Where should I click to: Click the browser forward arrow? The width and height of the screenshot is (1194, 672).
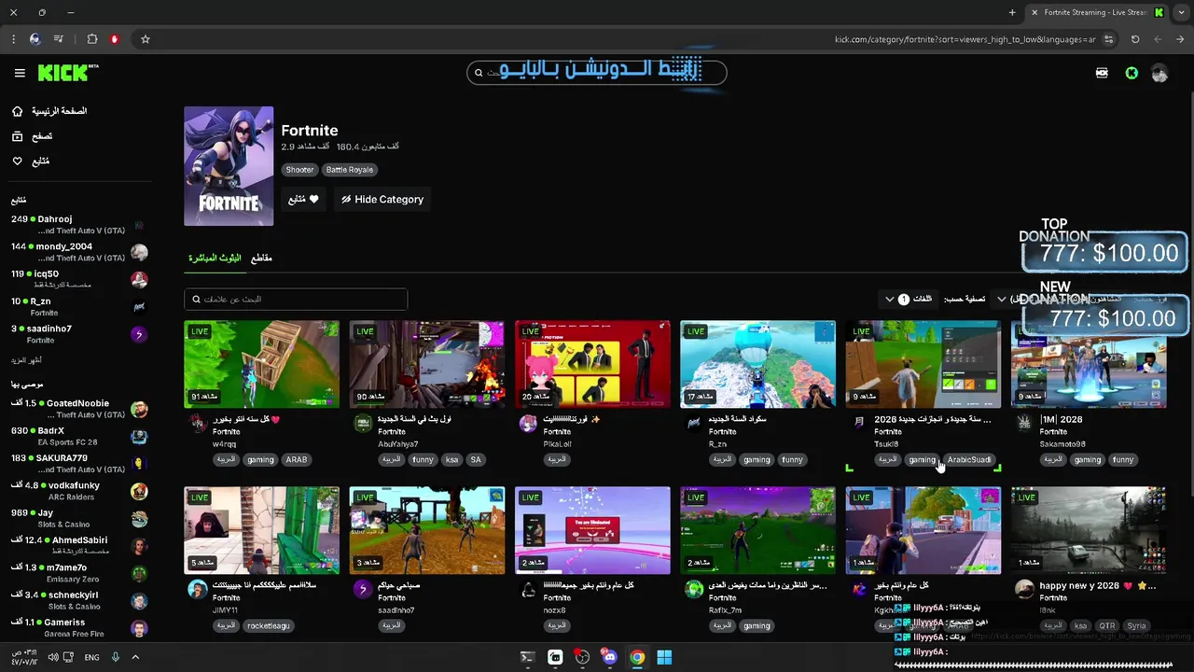(1181, 39)
